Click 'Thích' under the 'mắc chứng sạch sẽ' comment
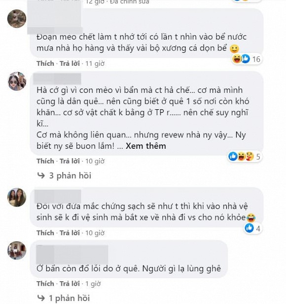 click(x=45, y=233)
